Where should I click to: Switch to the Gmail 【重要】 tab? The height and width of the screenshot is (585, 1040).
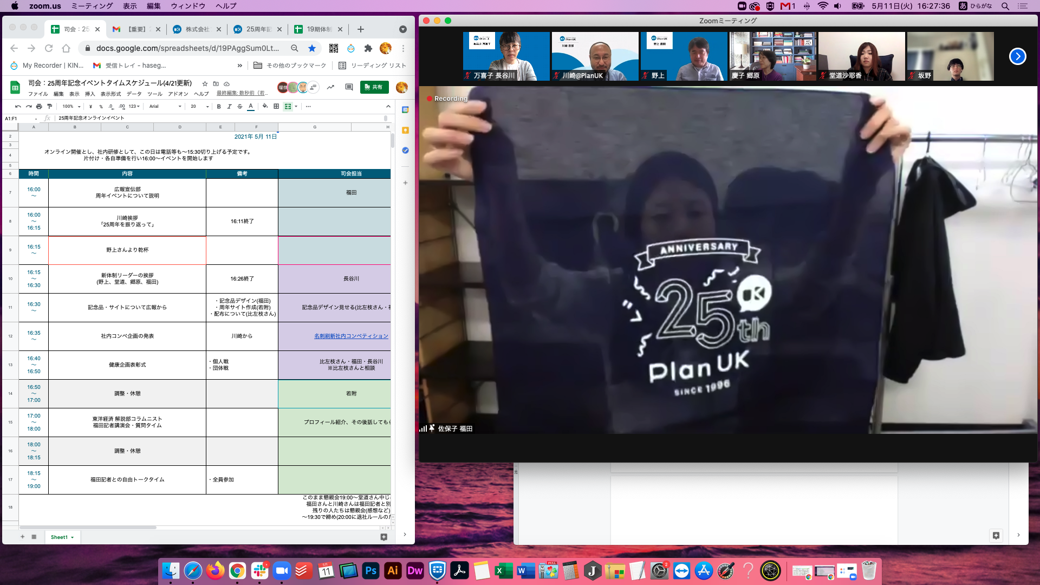(x=136, y=29)
